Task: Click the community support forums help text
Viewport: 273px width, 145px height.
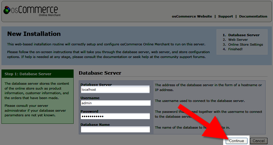Action: [x=183, y=57]
